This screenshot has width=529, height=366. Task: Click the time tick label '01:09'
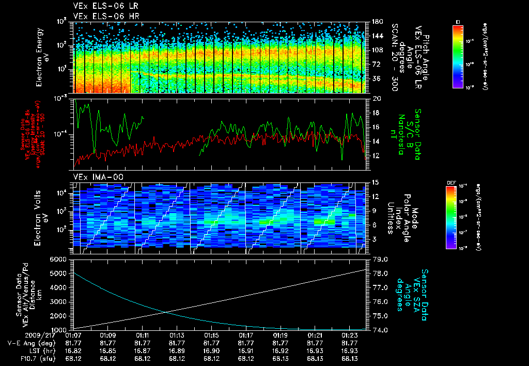[x=108, y=336]
